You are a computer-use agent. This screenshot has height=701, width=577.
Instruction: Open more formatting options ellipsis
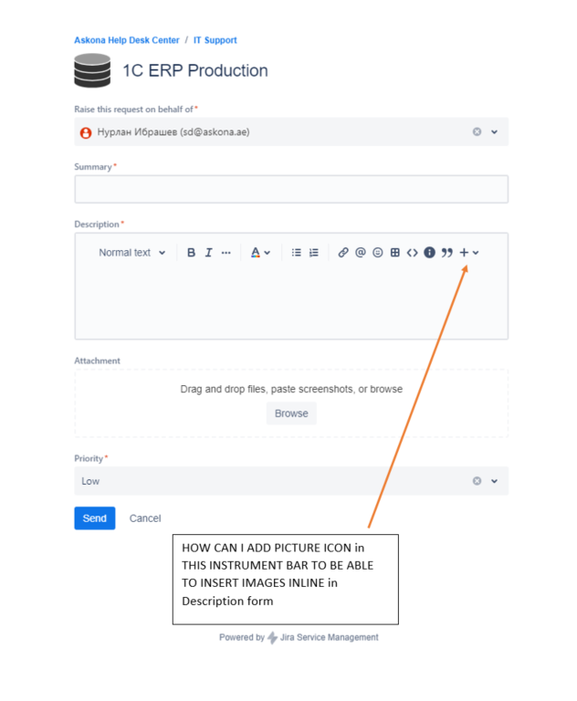(x=226, y=253)
